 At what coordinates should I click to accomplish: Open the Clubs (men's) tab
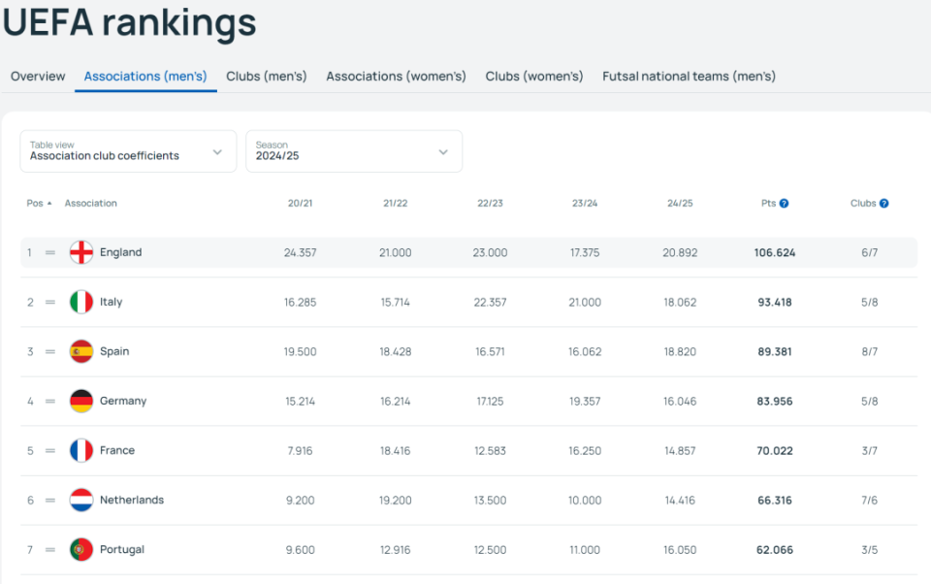tap(267, 77)
